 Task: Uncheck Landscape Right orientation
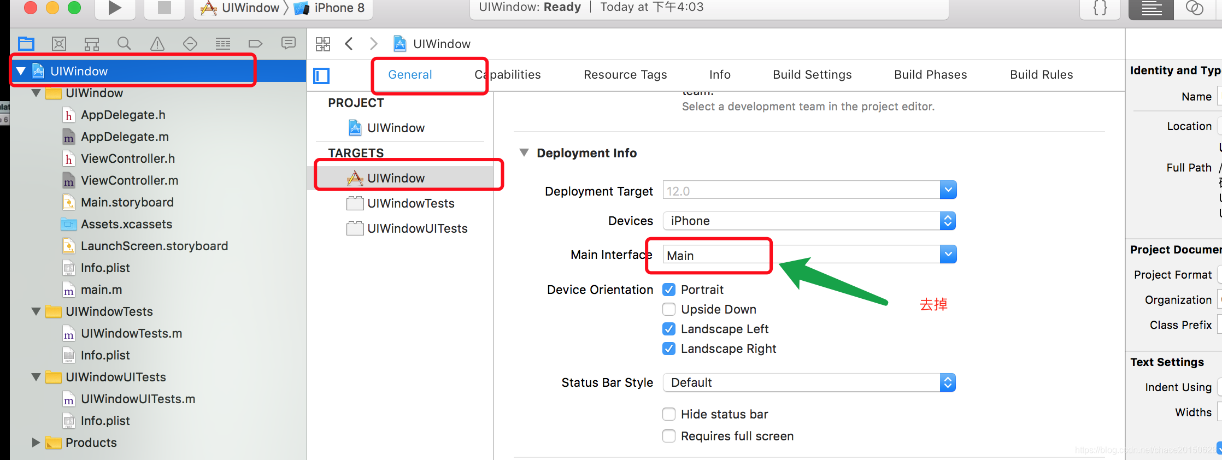point(669,349)
